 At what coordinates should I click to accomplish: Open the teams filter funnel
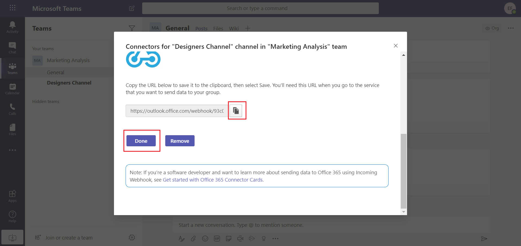(x=132, y=28)
